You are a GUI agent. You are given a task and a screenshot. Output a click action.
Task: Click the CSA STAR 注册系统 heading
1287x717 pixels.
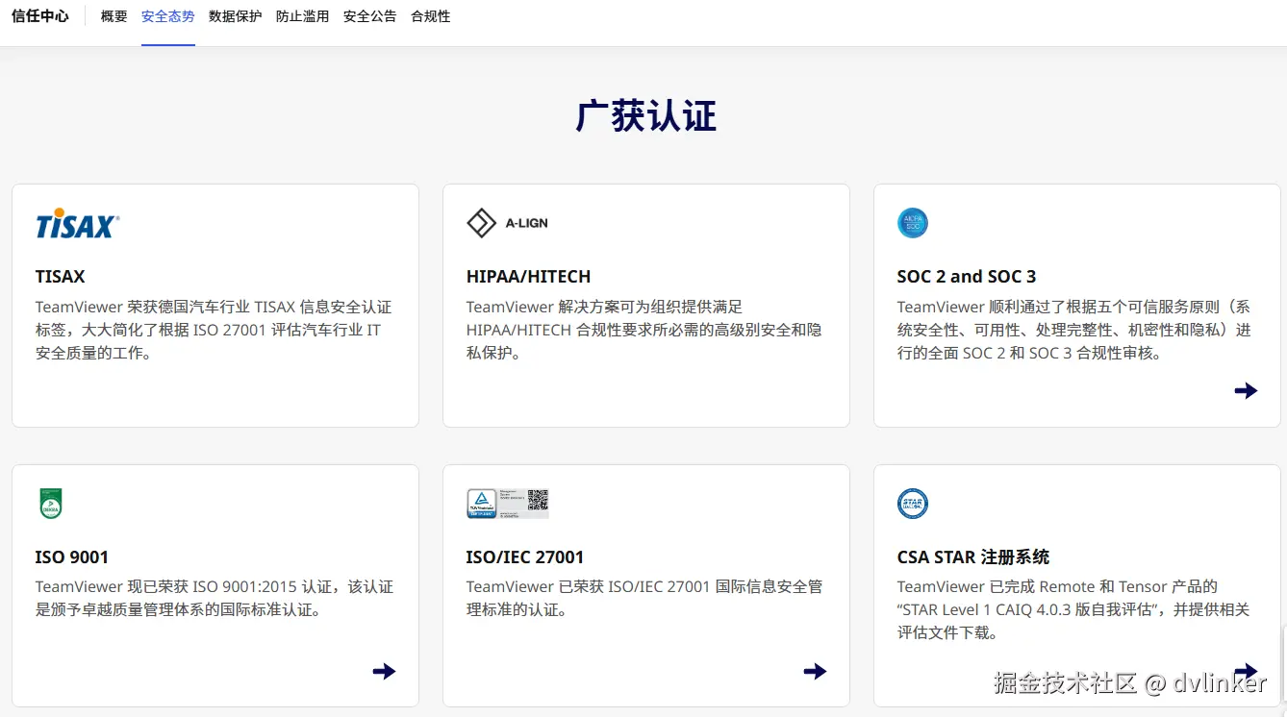pos(973,557)
